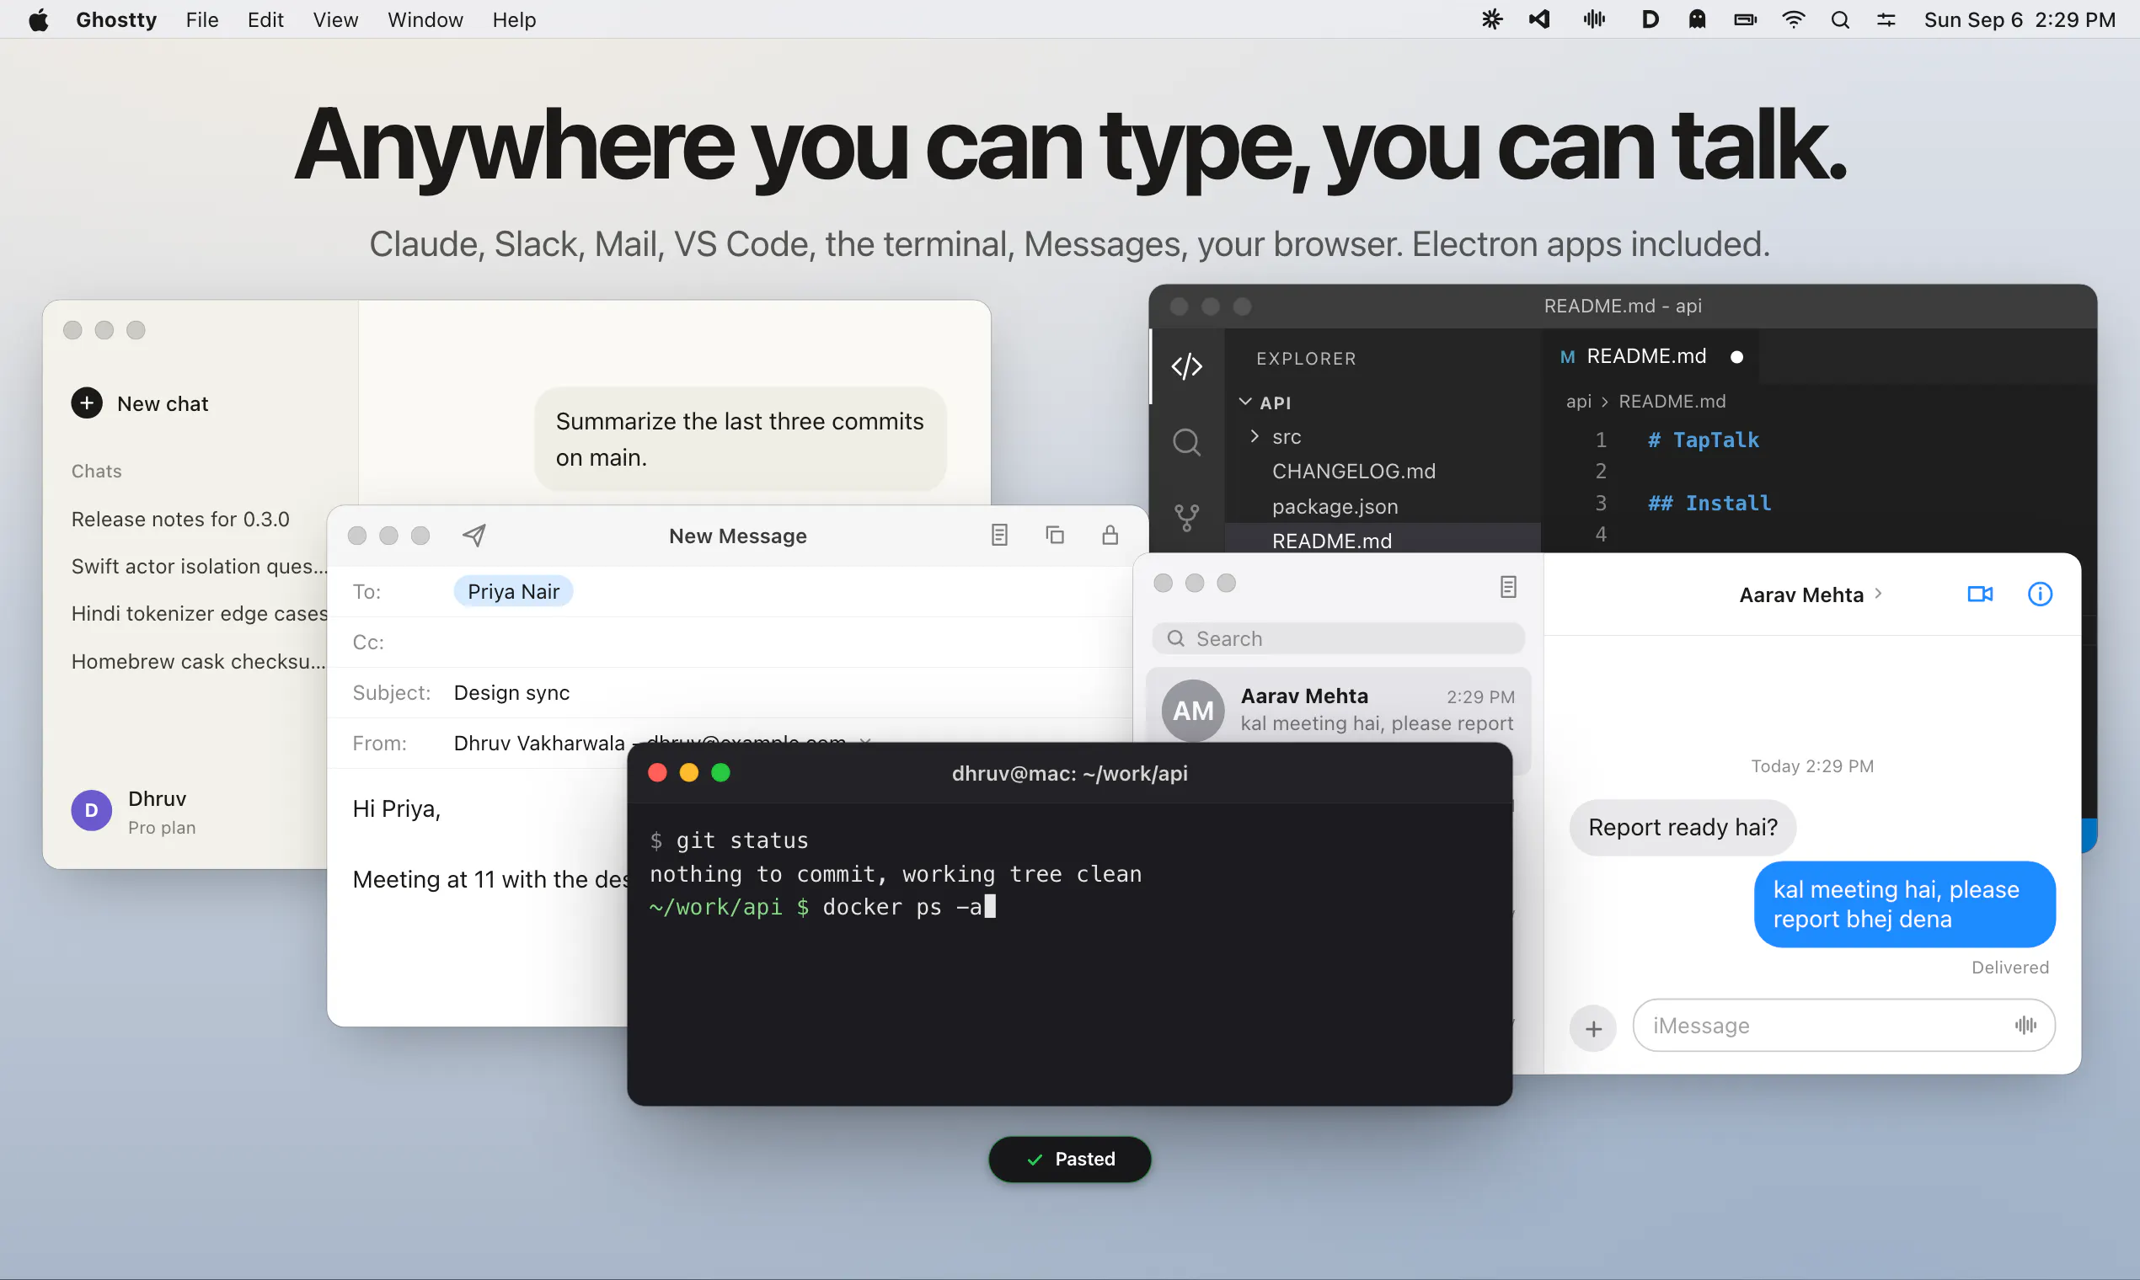Open the Edit menu

coord(265,19)
